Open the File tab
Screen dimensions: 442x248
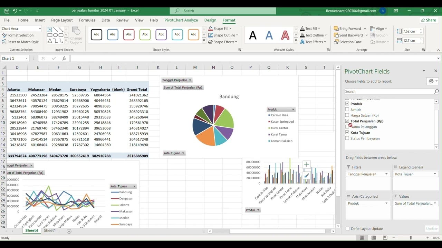point(7,20)
